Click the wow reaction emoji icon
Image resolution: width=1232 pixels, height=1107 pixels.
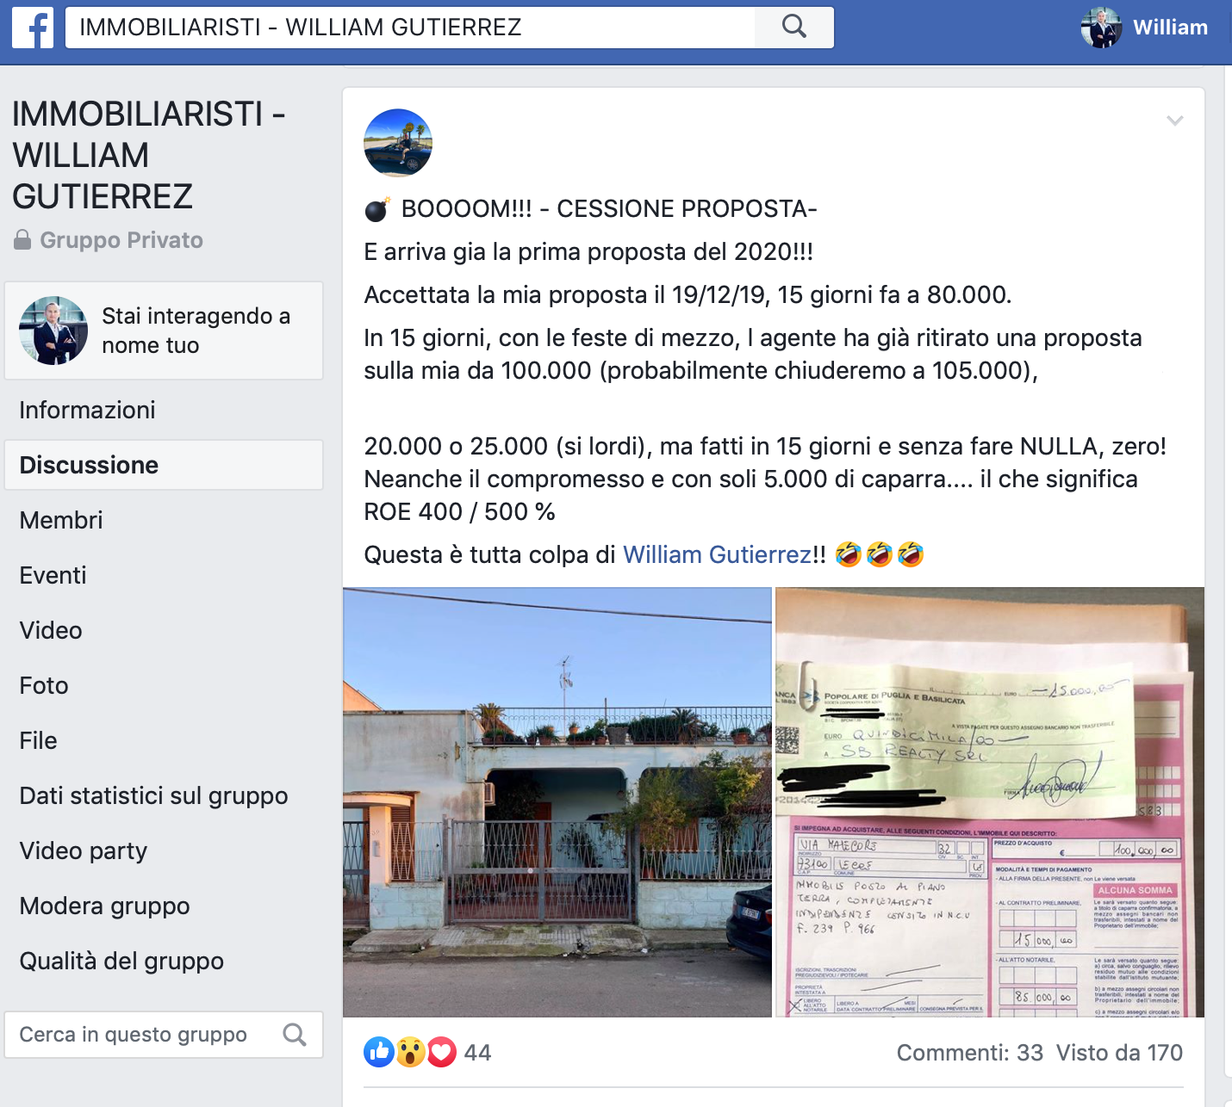tap(410, 1052)
